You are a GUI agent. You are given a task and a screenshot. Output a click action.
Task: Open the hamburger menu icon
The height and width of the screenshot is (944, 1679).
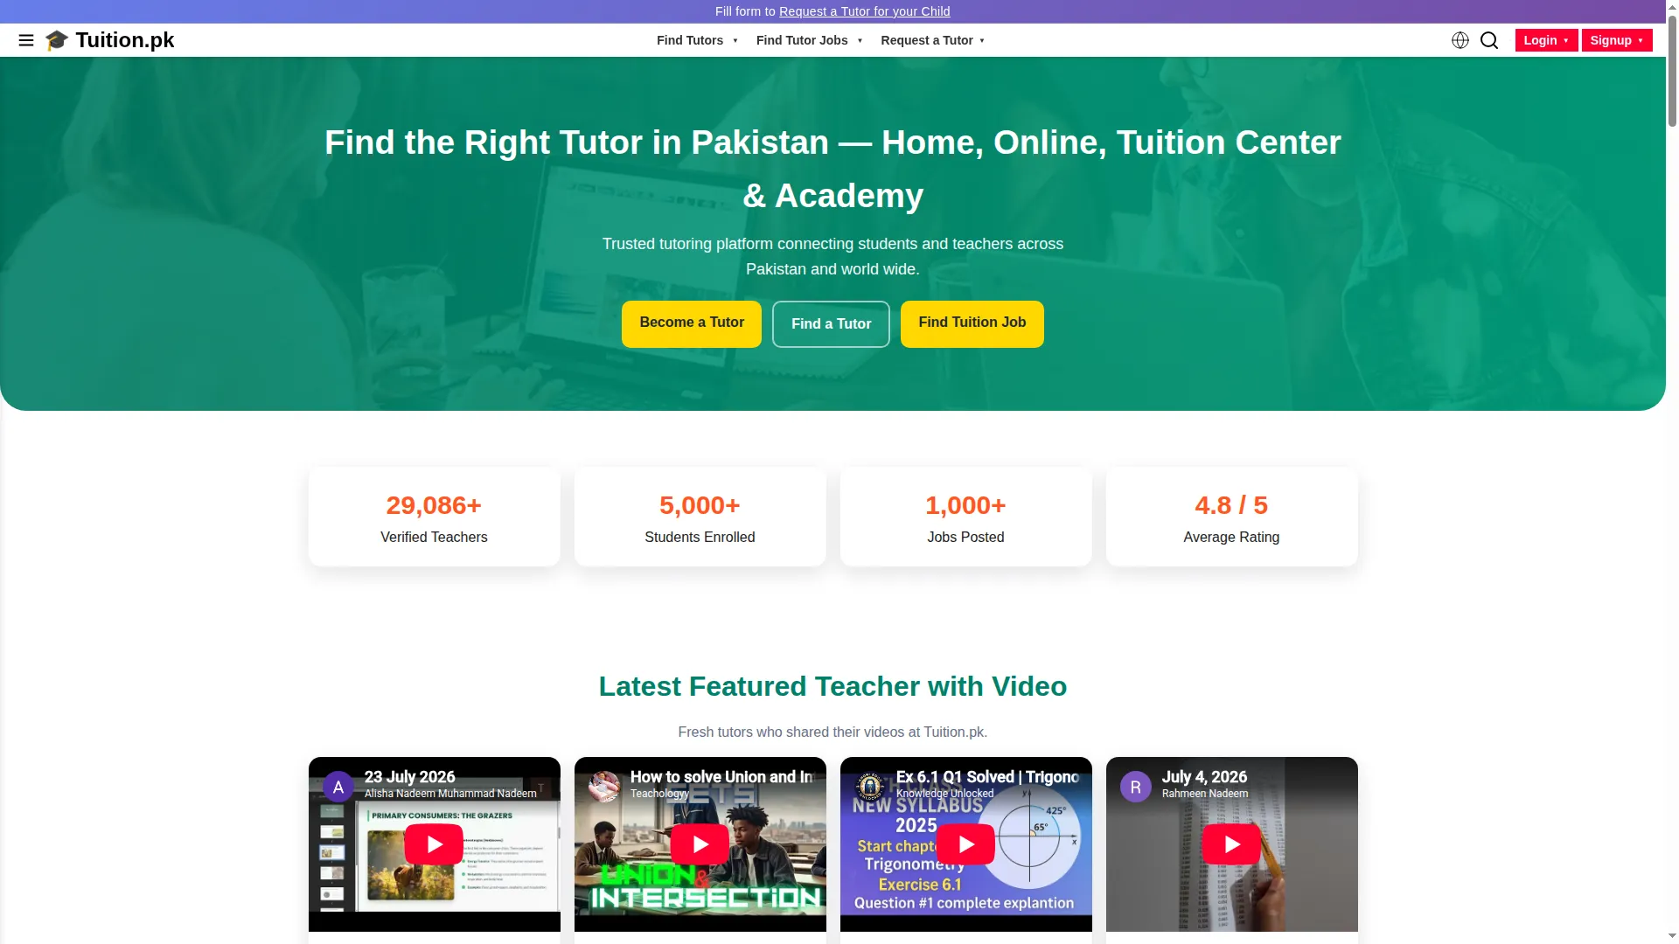tap(26, 40)
